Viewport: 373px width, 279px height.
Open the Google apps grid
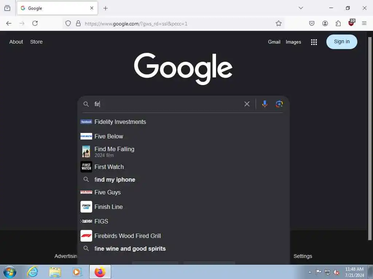(314, 42)
